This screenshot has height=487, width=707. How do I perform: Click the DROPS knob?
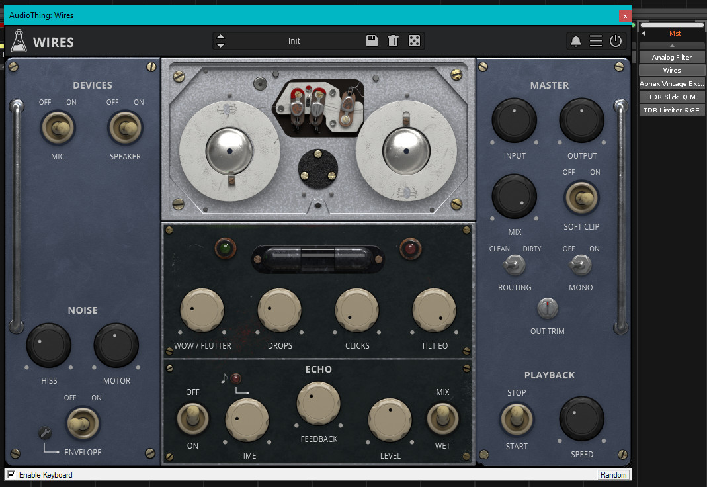(x=280, y=310)
